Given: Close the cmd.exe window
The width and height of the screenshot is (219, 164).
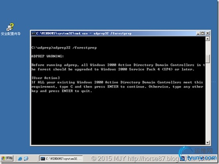Looking at the screenshot, I should 208,33.
